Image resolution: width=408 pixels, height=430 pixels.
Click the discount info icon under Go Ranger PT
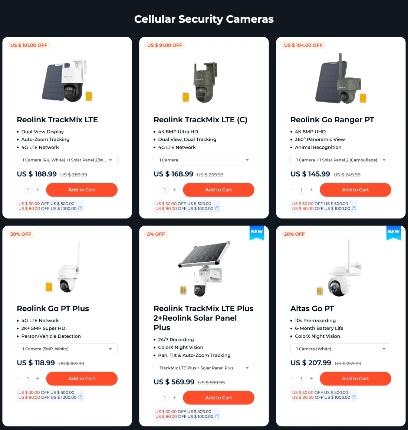pyautogui.click(x=354, y=208)
